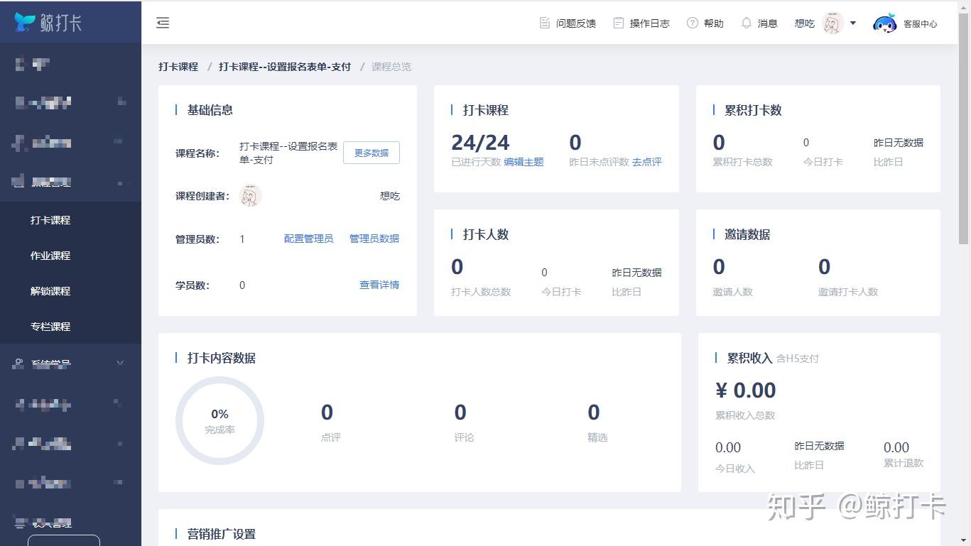This screenshot has width=971, height=546.
Task: Collapse the sidebar with the menu fold icon
Action: pyautogui.click(x=163, y=23)
